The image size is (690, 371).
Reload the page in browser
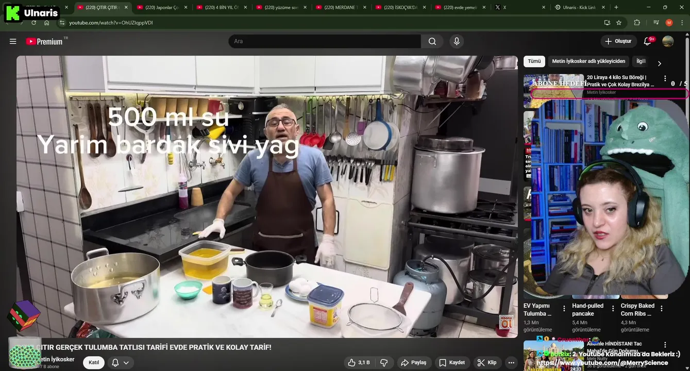tap(33, 23)
